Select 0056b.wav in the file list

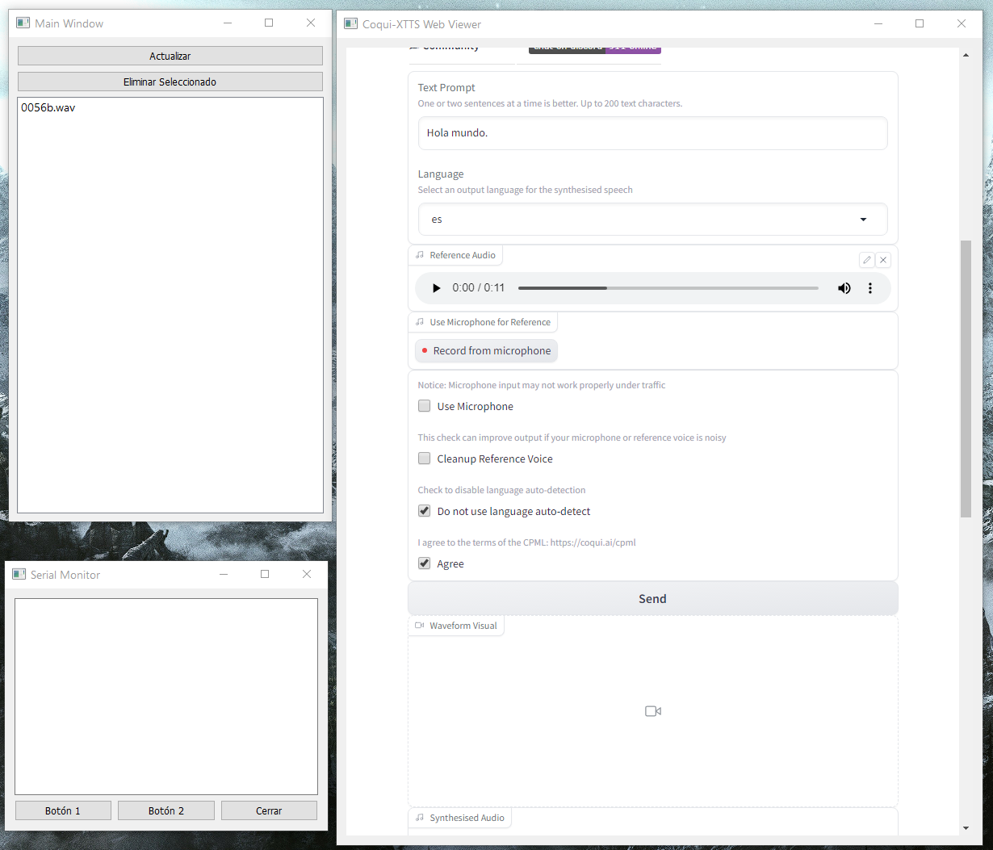tap(48, 107)
